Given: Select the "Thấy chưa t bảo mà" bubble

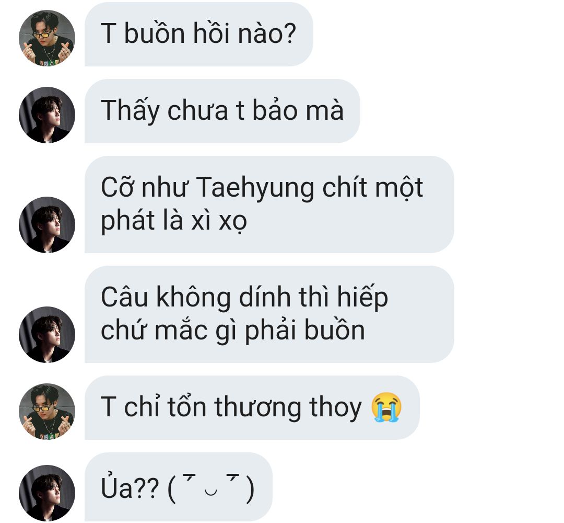Looking at the screenshot, I should [222, 111].
